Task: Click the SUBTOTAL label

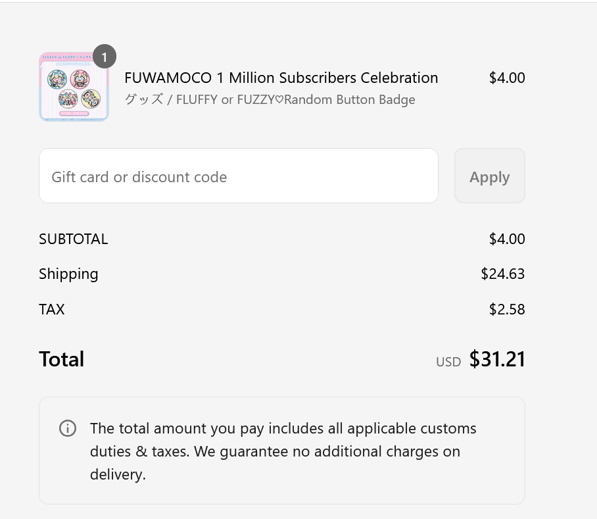Action: pyautogui.click(x=73, y=239)
